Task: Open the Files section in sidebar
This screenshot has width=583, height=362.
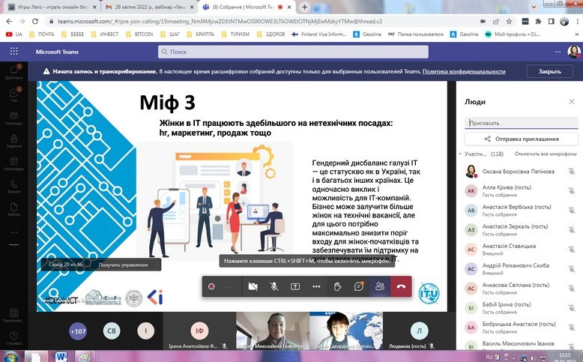Action: pos(13,209)
